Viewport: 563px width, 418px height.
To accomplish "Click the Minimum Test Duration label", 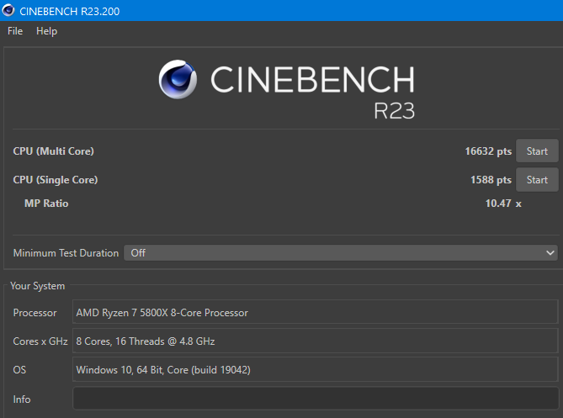I will click(x=66, y=253).
